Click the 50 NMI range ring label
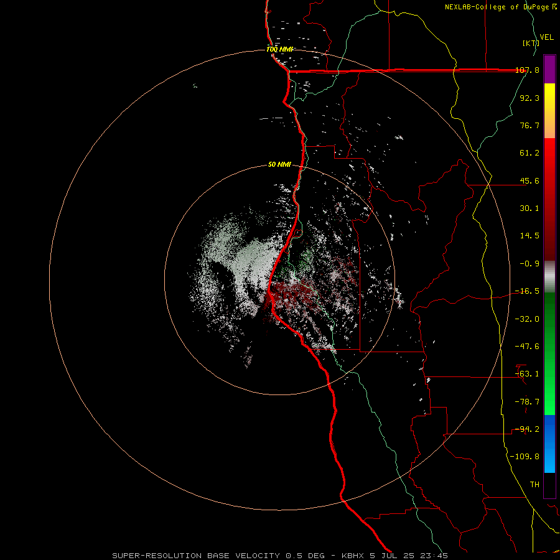The width and height of the screenshot is (560, 560). point(279,165)
